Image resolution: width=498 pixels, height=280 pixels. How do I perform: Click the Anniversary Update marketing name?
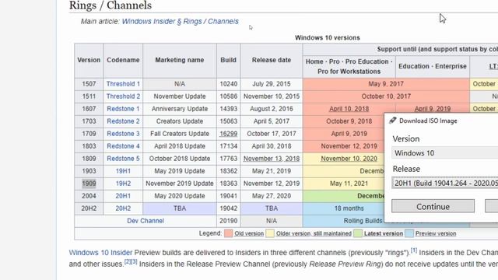[180, 109]
